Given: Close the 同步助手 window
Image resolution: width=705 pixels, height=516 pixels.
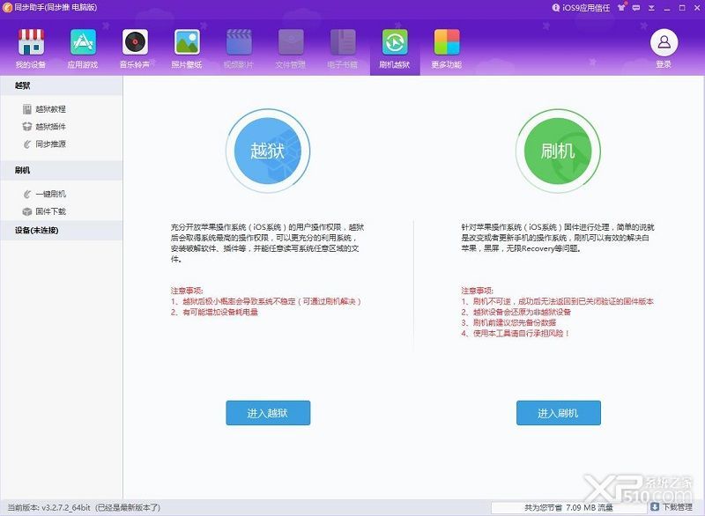Looking at the screenshot, I should (x=696, y=8).
